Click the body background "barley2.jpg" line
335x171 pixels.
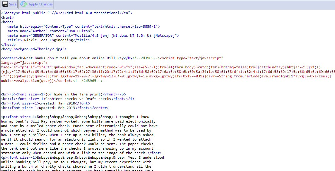click(34, 49)
